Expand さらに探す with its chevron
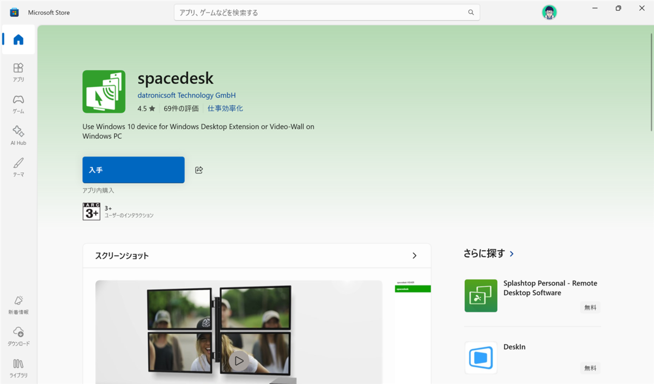This screenshot has width=654, height=384. click(x=512, y=254)
